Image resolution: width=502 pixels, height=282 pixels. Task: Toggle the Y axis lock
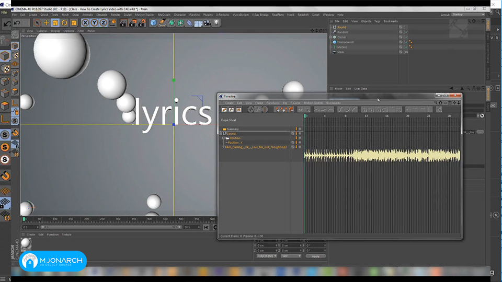pyautogui.click(x=94, y=22)
